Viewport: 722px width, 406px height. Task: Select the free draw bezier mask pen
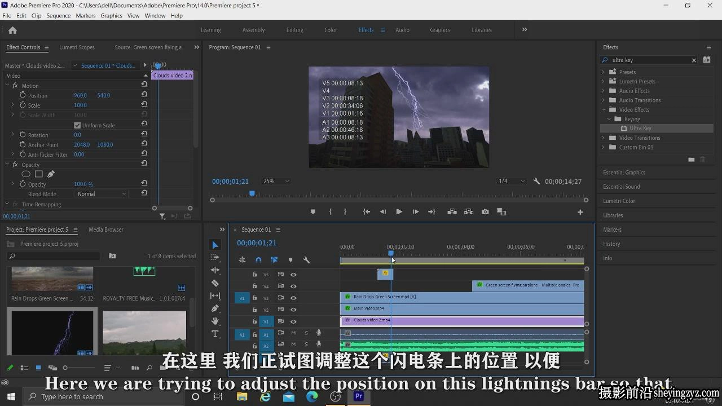pyautogui.click(x=51, y=174)
